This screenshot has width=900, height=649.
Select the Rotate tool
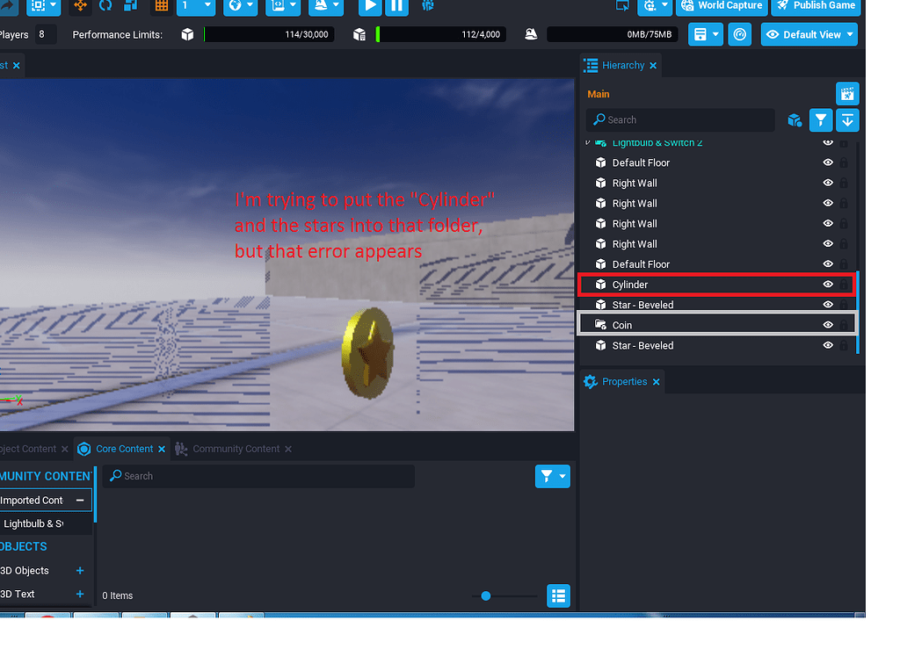coord(105,6)
